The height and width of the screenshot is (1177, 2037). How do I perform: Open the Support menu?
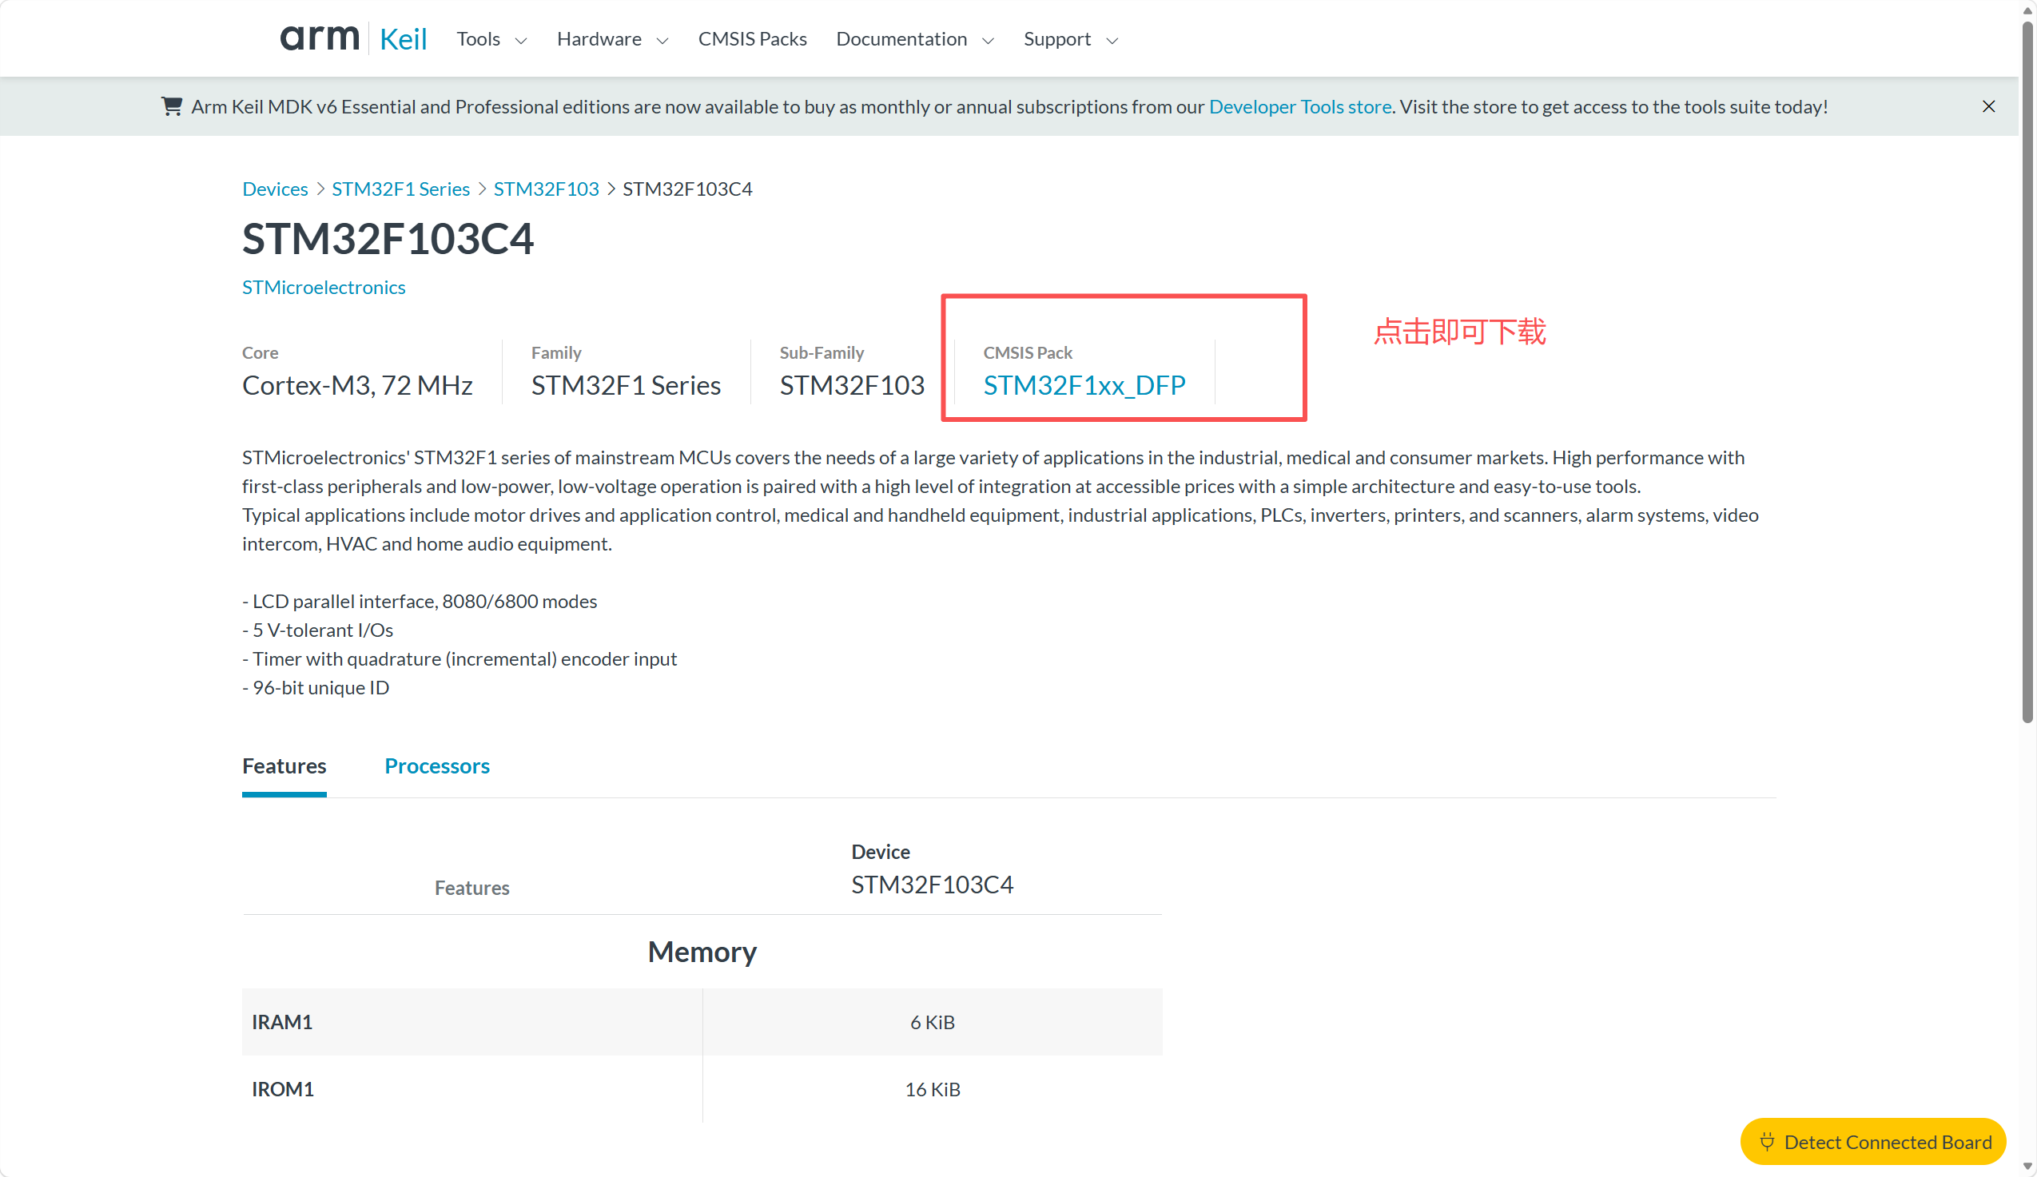(x=1056, y=39)
